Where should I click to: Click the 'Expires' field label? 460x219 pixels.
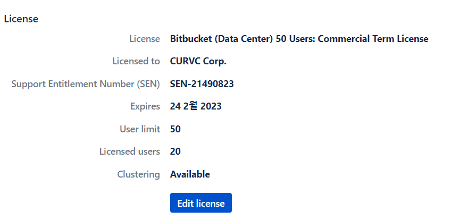click(145, 106)
